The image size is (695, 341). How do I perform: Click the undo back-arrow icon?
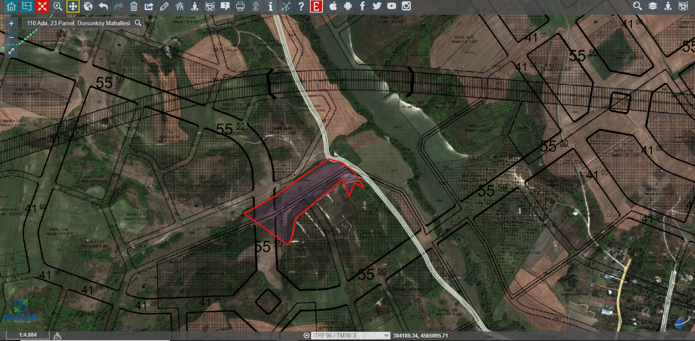click(x=103, y=6)
